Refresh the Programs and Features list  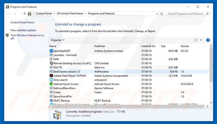pos(161,14)
